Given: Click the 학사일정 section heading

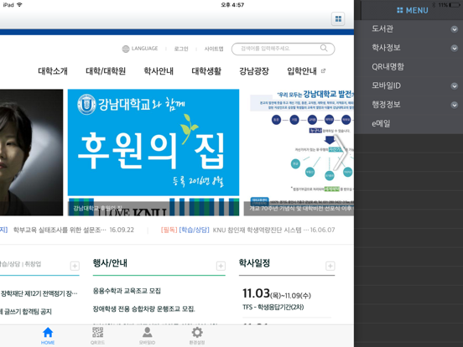Looking at the screenshot, I should click(x=254, y=263).
